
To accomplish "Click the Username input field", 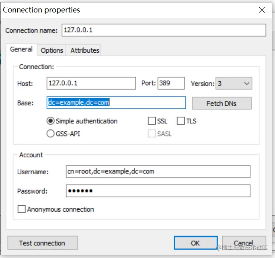I will pyautogui.click(x=158, y=171).
